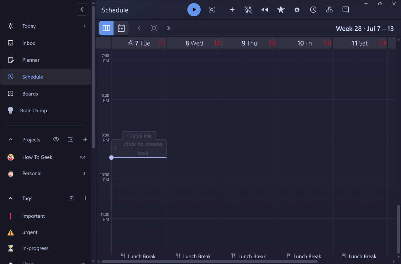
Task: Click the horizontal scrollbar thumb
Action: [209, 261]
